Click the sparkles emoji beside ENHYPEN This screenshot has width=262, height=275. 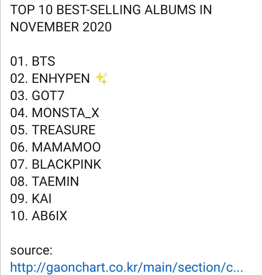pos(102,79)
